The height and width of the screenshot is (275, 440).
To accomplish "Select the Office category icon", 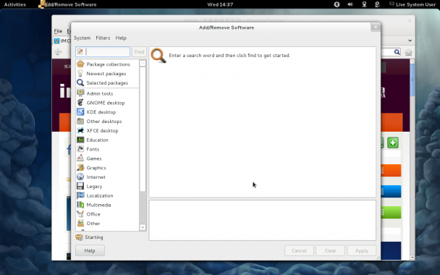I will pyautogui.click(x=80, y=213).
